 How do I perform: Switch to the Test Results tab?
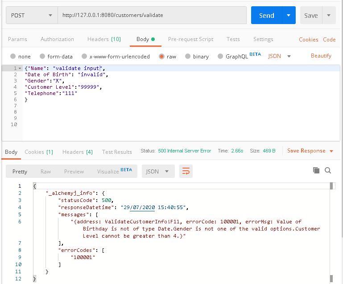tap(117, 152)
